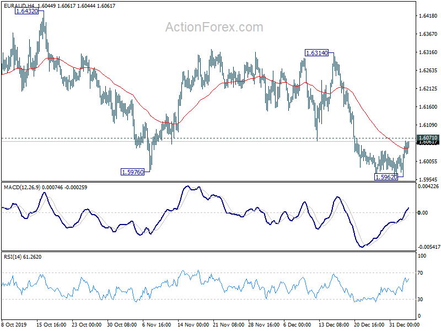Click the 1.59620 low price label
Viewport: 441px width, 331px height.
[386, 177]
